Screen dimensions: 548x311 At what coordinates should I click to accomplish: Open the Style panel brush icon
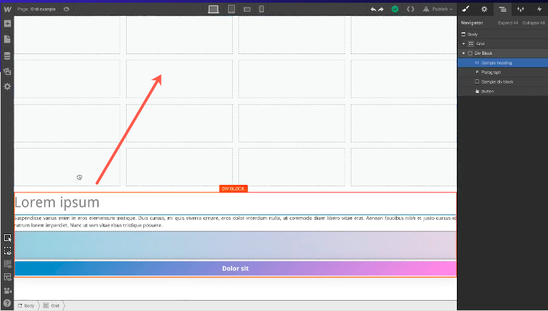pos(466,9)
